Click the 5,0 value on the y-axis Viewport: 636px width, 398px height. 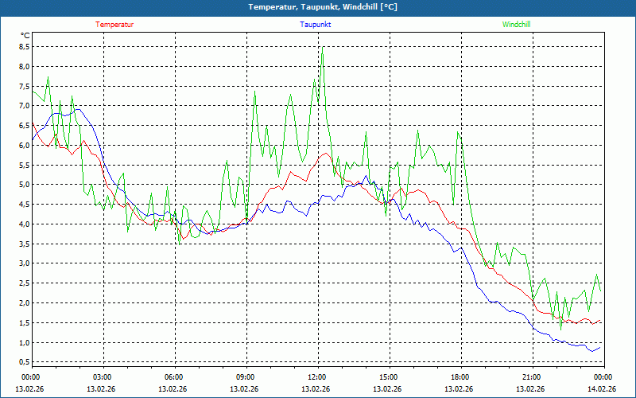click(23, 185)
